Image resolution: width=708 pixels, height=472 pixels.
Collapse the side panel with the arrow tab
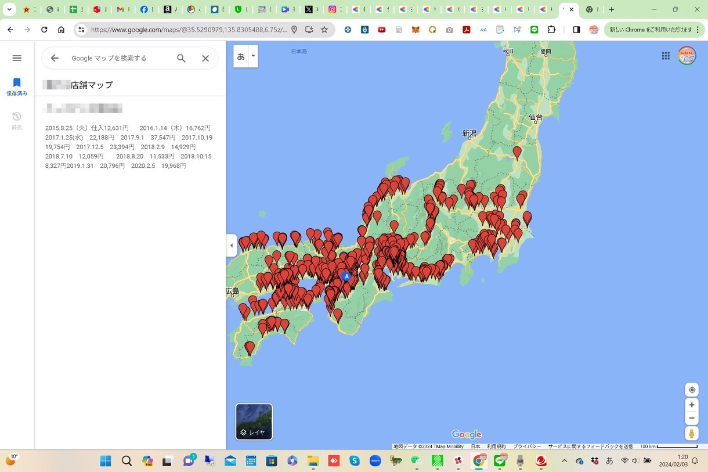(232, 246)
